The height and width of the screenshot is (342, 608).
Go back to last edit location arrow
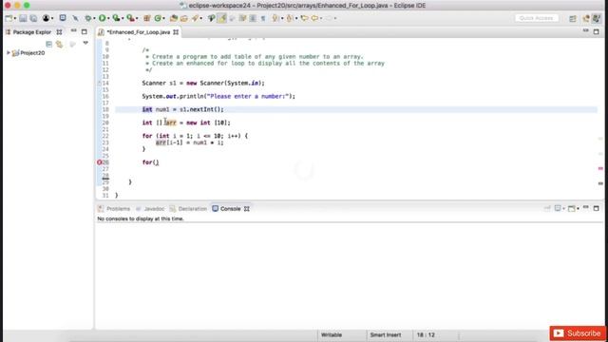point(304,18)
